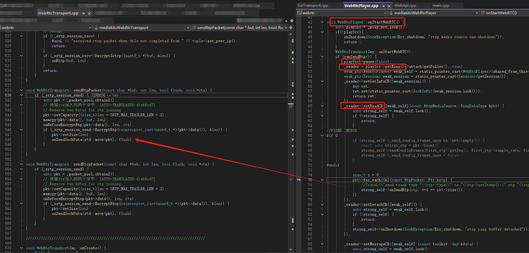Collapse the if block at line 539

click(x=21, y=95)
